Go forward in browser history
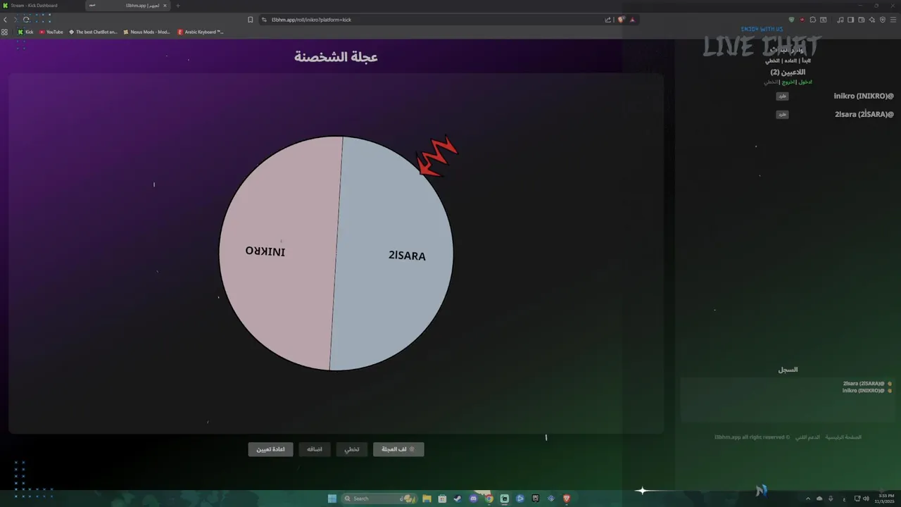 click(x=15, y=20)
